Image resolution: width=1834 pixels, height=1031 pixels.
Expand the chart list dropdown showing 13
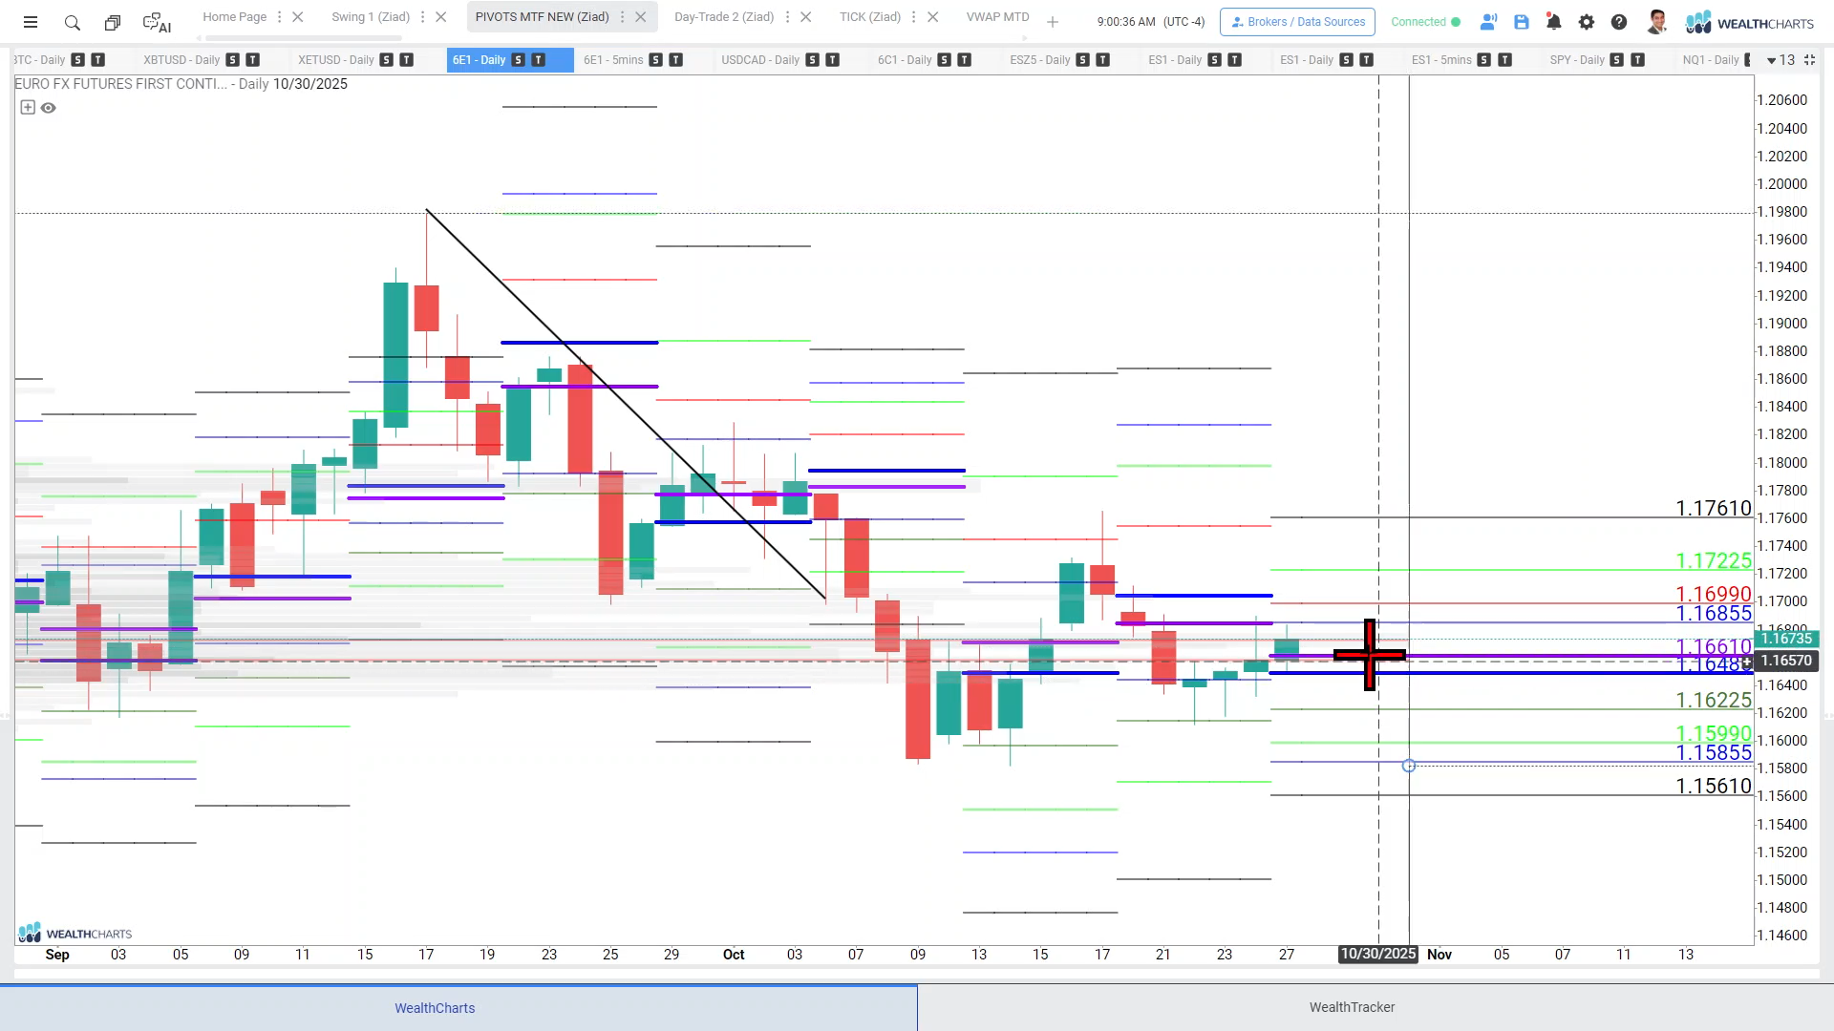click(1781, 60)
